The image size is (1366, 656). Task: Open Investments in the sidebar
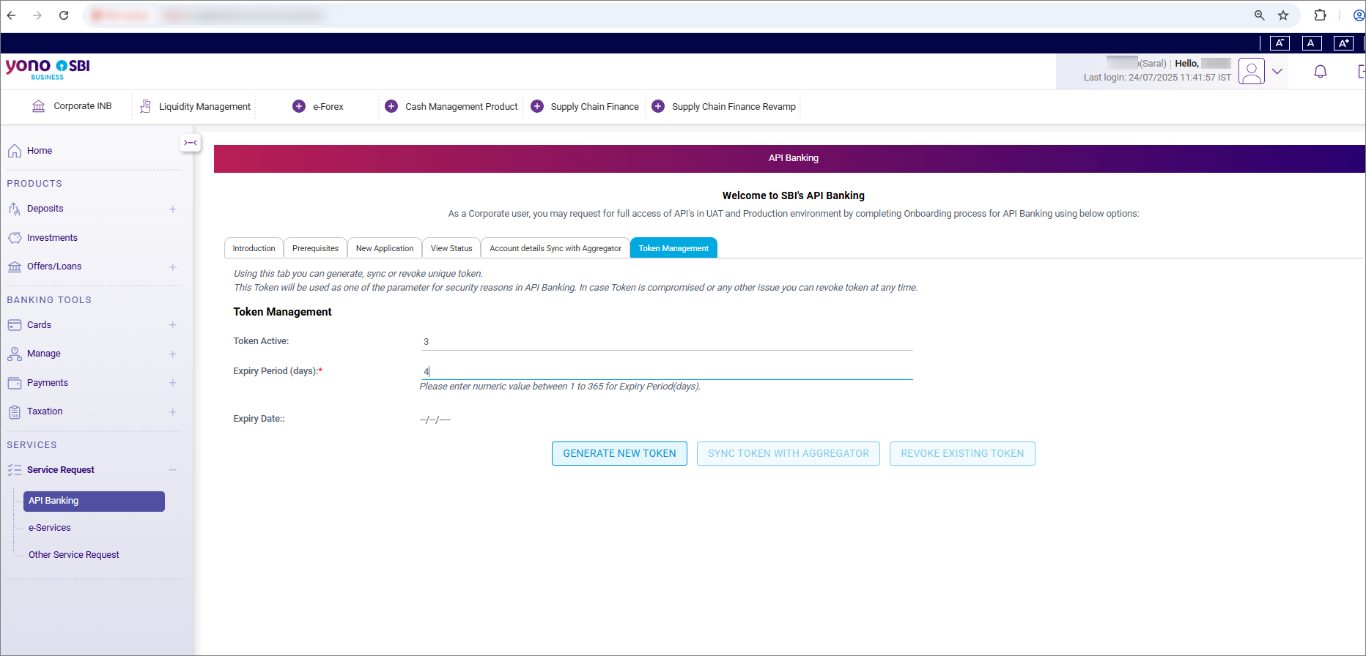point(52,238)
